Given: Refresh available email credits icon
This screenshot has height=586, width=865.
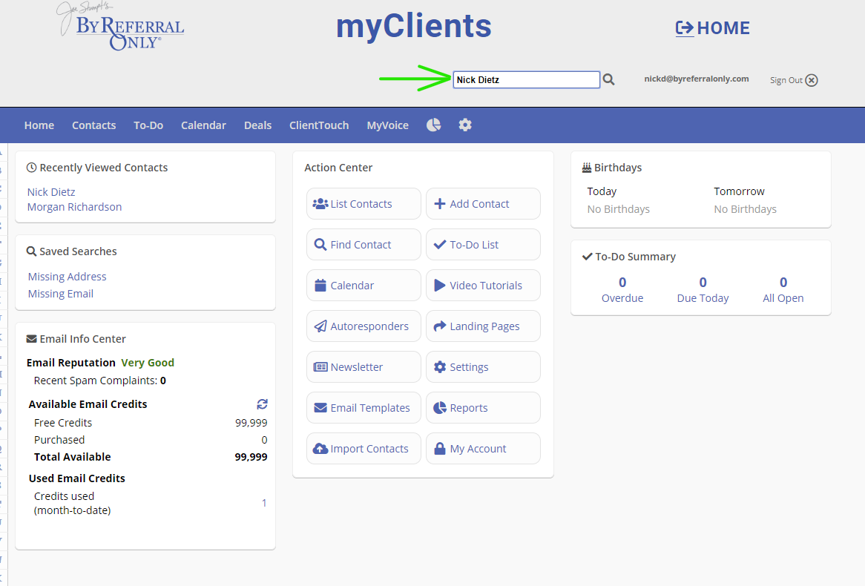Looking at the screenshot, I should pyautogui.click(x=262, y=404).
